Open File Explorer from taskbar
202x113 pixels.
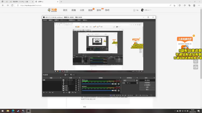click(8, 111)
